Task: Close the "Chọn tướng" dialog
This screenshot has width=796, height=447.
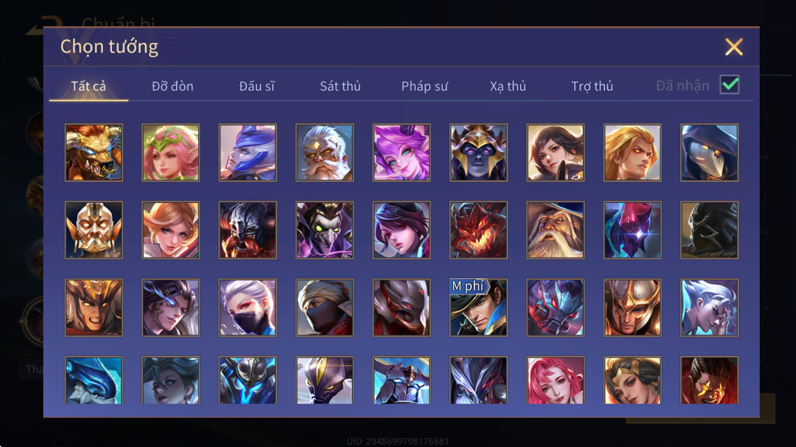Action: (x=734, y=46)
